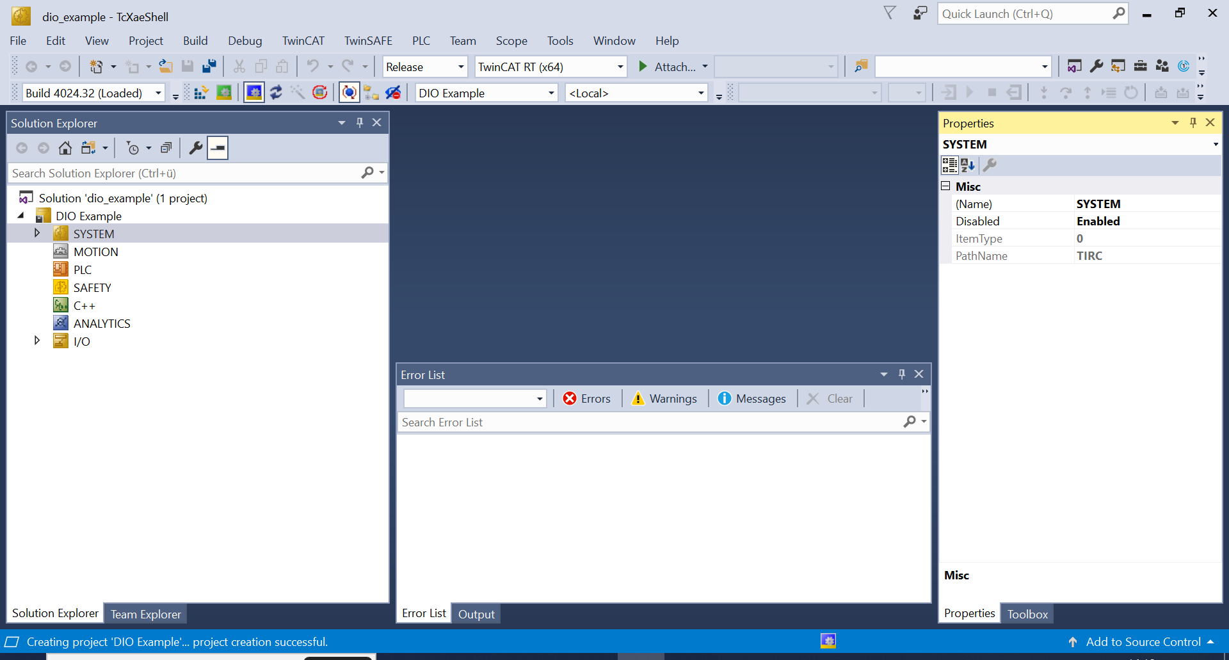This screenshot has width=1229, height=660.
Task: Pin the Error List panel
Action: [x=902, y=374]
